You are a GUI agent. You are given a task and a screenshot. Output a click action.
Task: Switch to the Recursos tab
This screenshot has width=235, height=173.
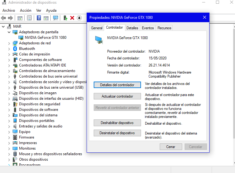(164, 28)
